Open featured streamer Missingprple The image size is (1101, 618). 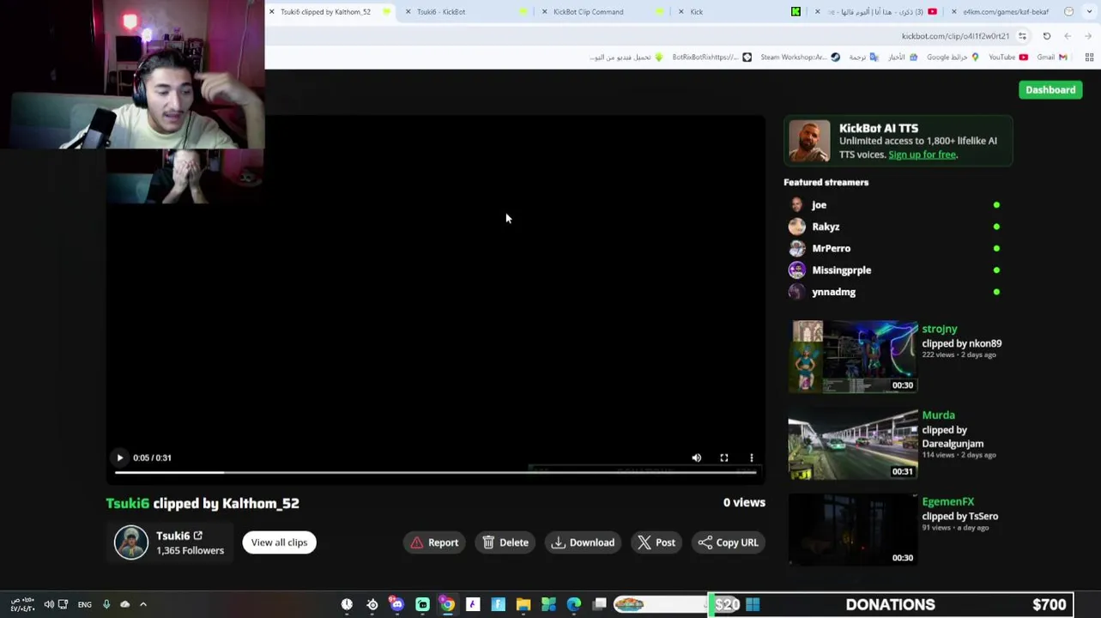click(x=841, y=270)
